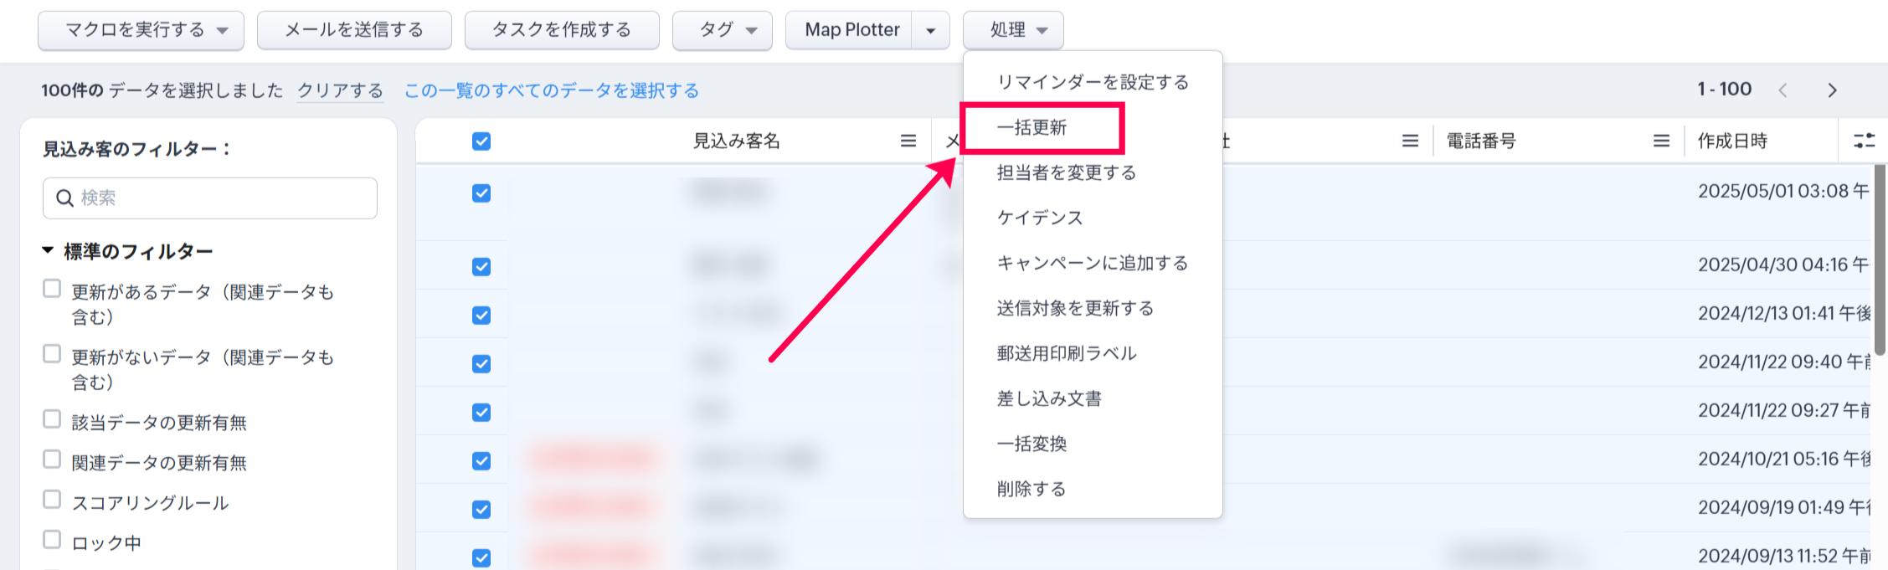This screenshot has height=570, width=1888.
Task: Open the column settings icon beside 作成日時
Action: point(1864,141)
